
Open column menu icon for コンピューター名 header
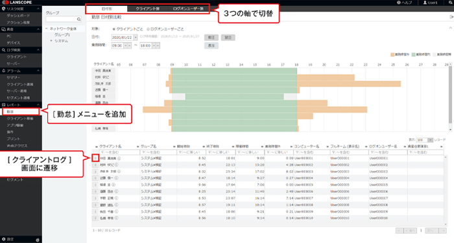(328, 146)
